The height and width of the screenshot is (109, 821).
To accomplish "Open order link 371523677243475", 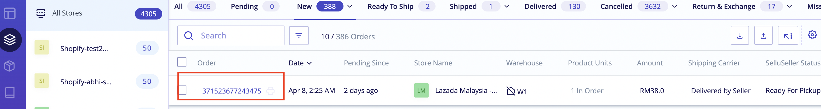I will [231, 91].
